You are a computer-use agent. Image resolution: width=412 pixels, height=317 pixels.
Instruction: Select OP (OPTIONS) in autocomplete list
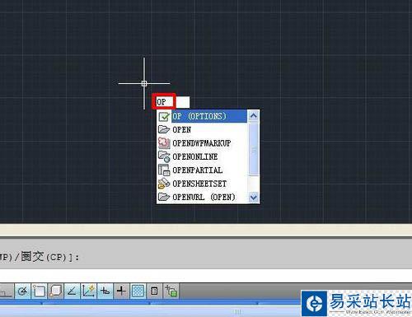[202, 116]
